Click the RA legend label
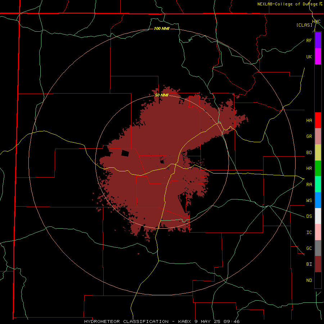Image resolution: width=324 pixels, height=324 pixels. 309,185
